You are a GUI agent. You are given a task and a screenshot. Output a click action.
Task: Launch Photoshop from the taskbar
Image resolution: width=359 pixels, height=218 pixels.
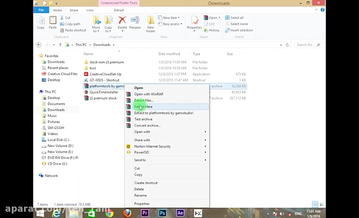tap(162, 213)
